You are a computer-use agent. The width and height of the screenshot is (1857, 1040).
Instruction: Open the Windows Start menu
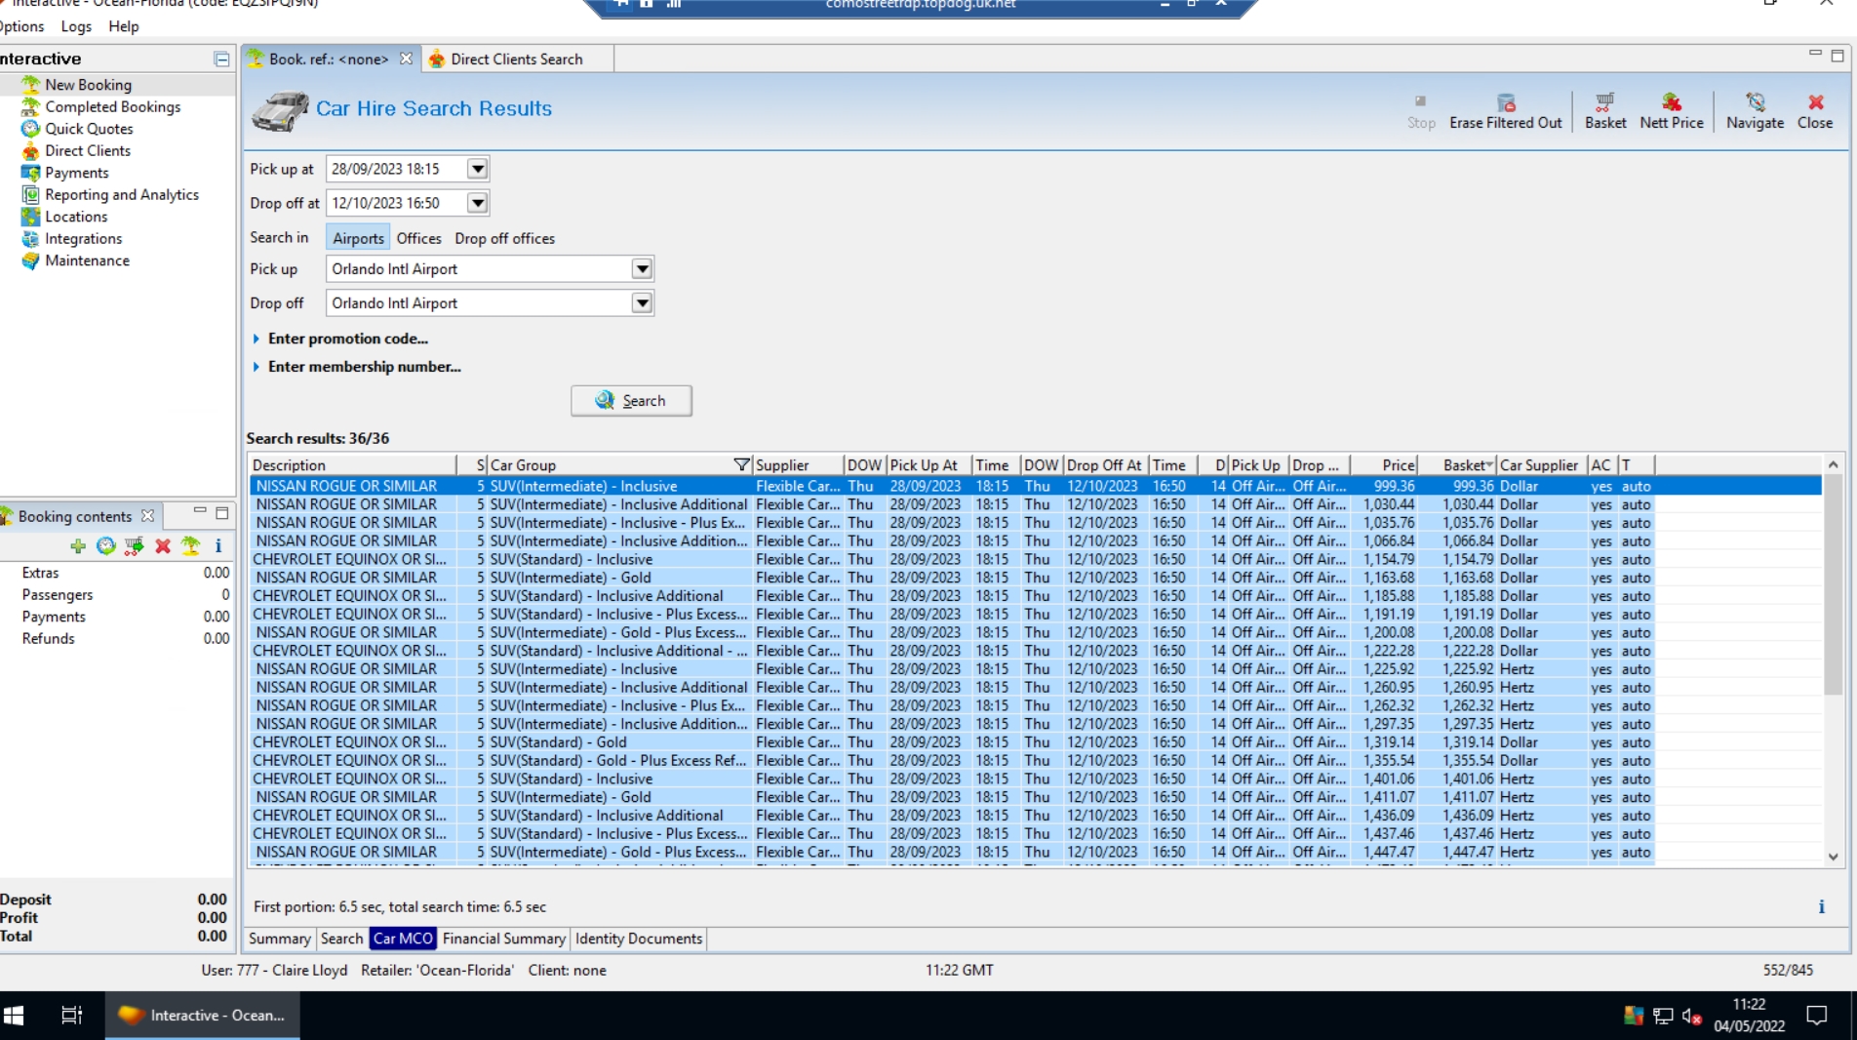pos(14,1016)
